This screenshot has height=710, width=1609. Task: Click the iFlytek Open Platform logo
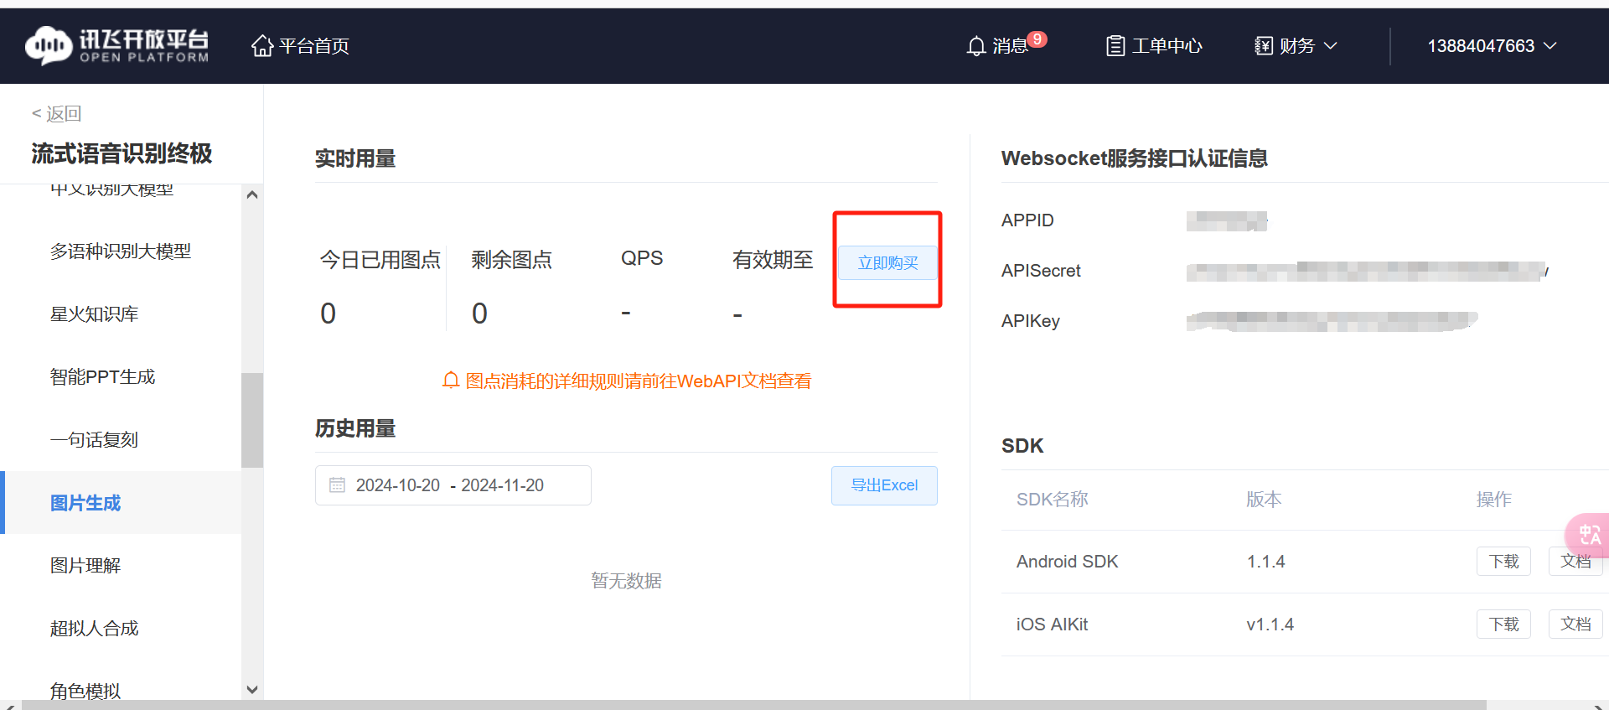click(x=116, y=45)
